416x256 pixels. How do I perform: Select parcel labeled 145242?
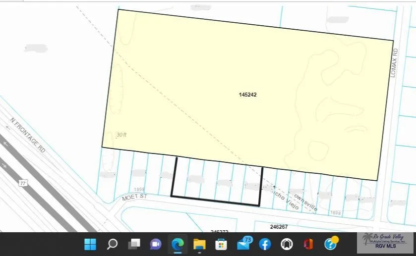point(247,94)
